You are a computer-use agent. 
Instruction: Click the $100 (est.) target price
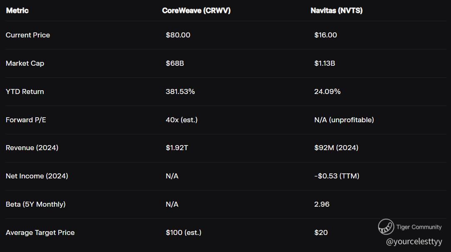coord(184,232)
